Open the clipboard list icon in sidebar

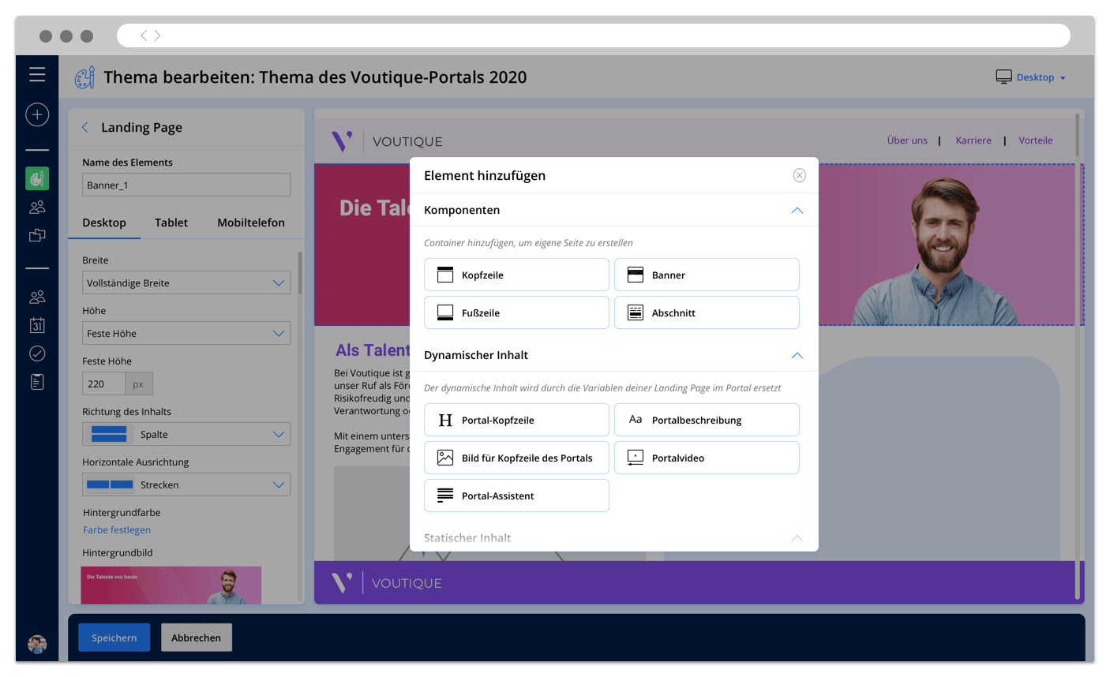[x=37, y=382]
